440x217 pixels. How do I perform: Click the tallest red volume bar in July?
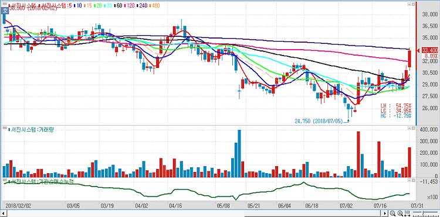click(358, 154)
